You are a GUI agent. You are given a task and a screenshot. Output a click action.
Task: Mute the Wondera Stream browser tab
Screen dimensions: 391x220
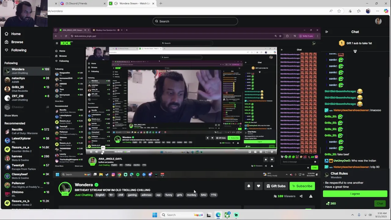pyautogui.click(x=116, y=3)
